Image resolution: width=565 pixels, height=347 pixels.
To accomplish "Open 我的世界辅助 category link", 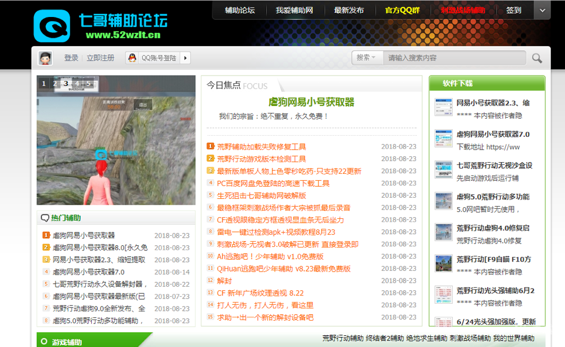I will 514,338.
